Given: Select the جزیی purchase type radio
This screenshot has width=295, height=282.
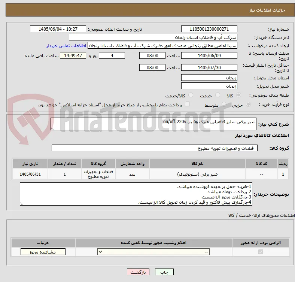Looking at the screenshot, I should coord(248,104).
